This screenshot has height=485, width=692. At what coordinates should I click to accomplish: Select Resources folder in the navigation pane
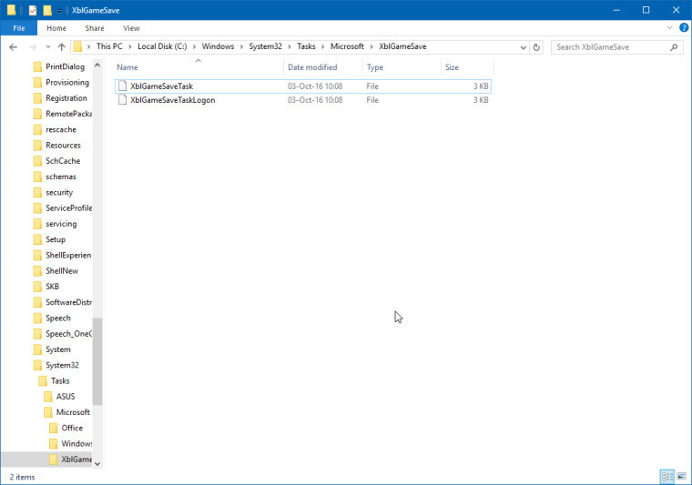[63, 145]
